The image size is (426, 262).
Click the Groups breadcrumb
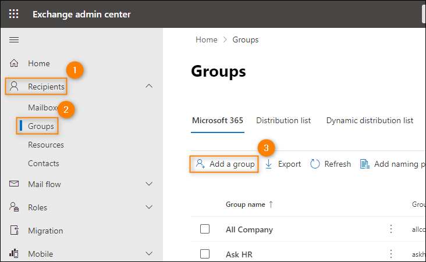point(246,40)
